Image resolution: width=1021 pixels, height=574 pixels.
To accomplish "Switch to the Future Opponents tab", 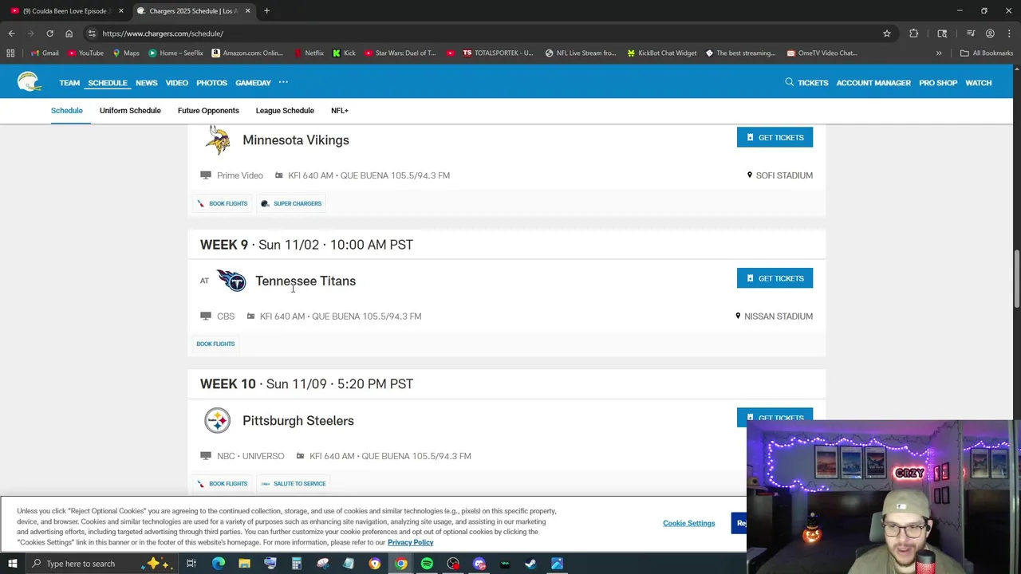I will 208,111.
